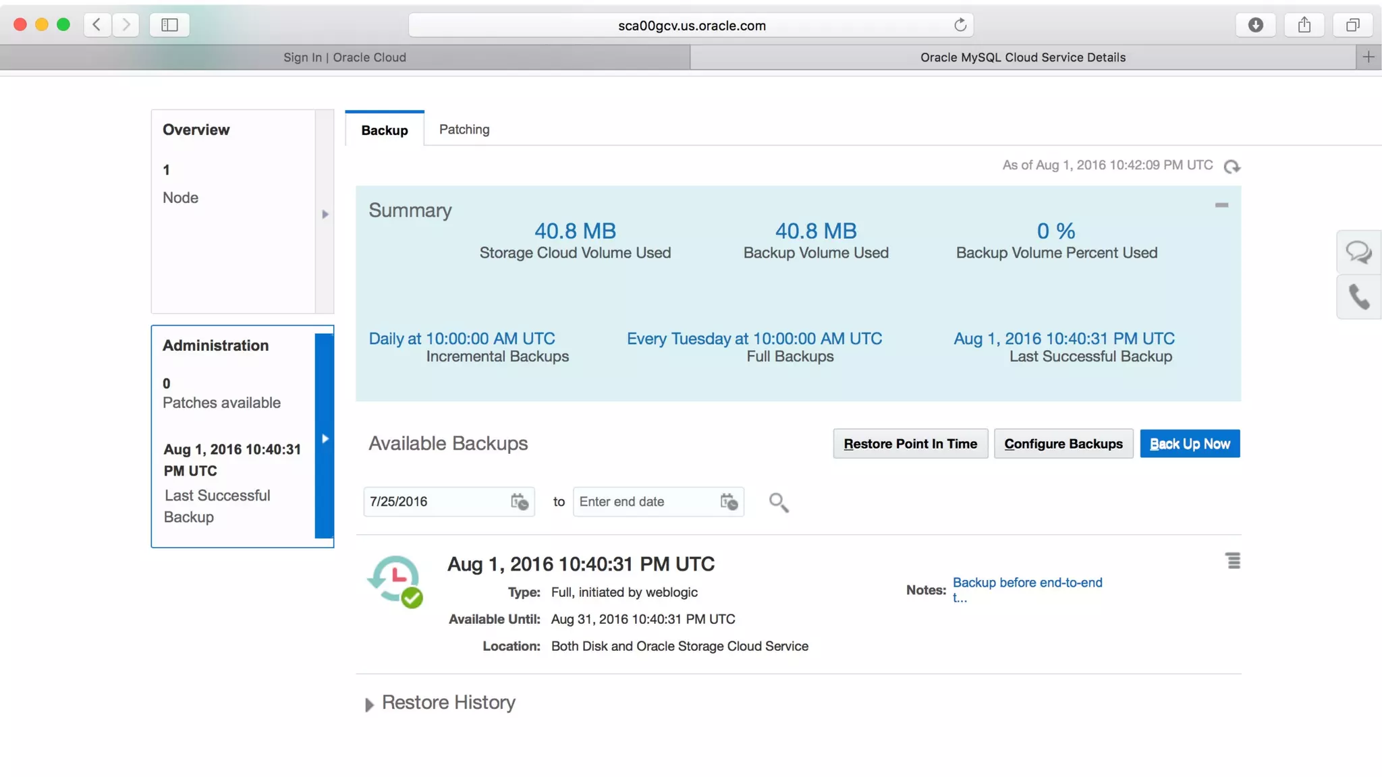Click the Enter end date field
Screen dimensions: 1382x777
[x=644, y=502]
